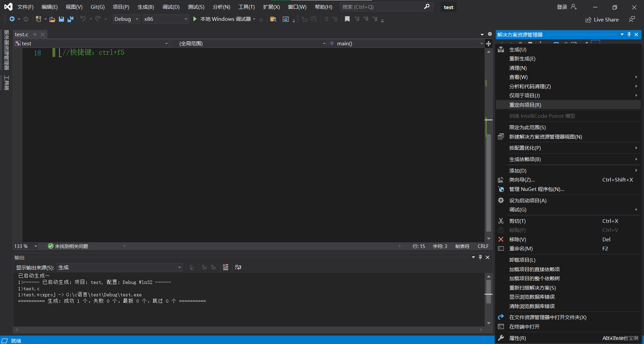Close the Solution Explorer panel

pyautogui.click(x=636, y=35)
